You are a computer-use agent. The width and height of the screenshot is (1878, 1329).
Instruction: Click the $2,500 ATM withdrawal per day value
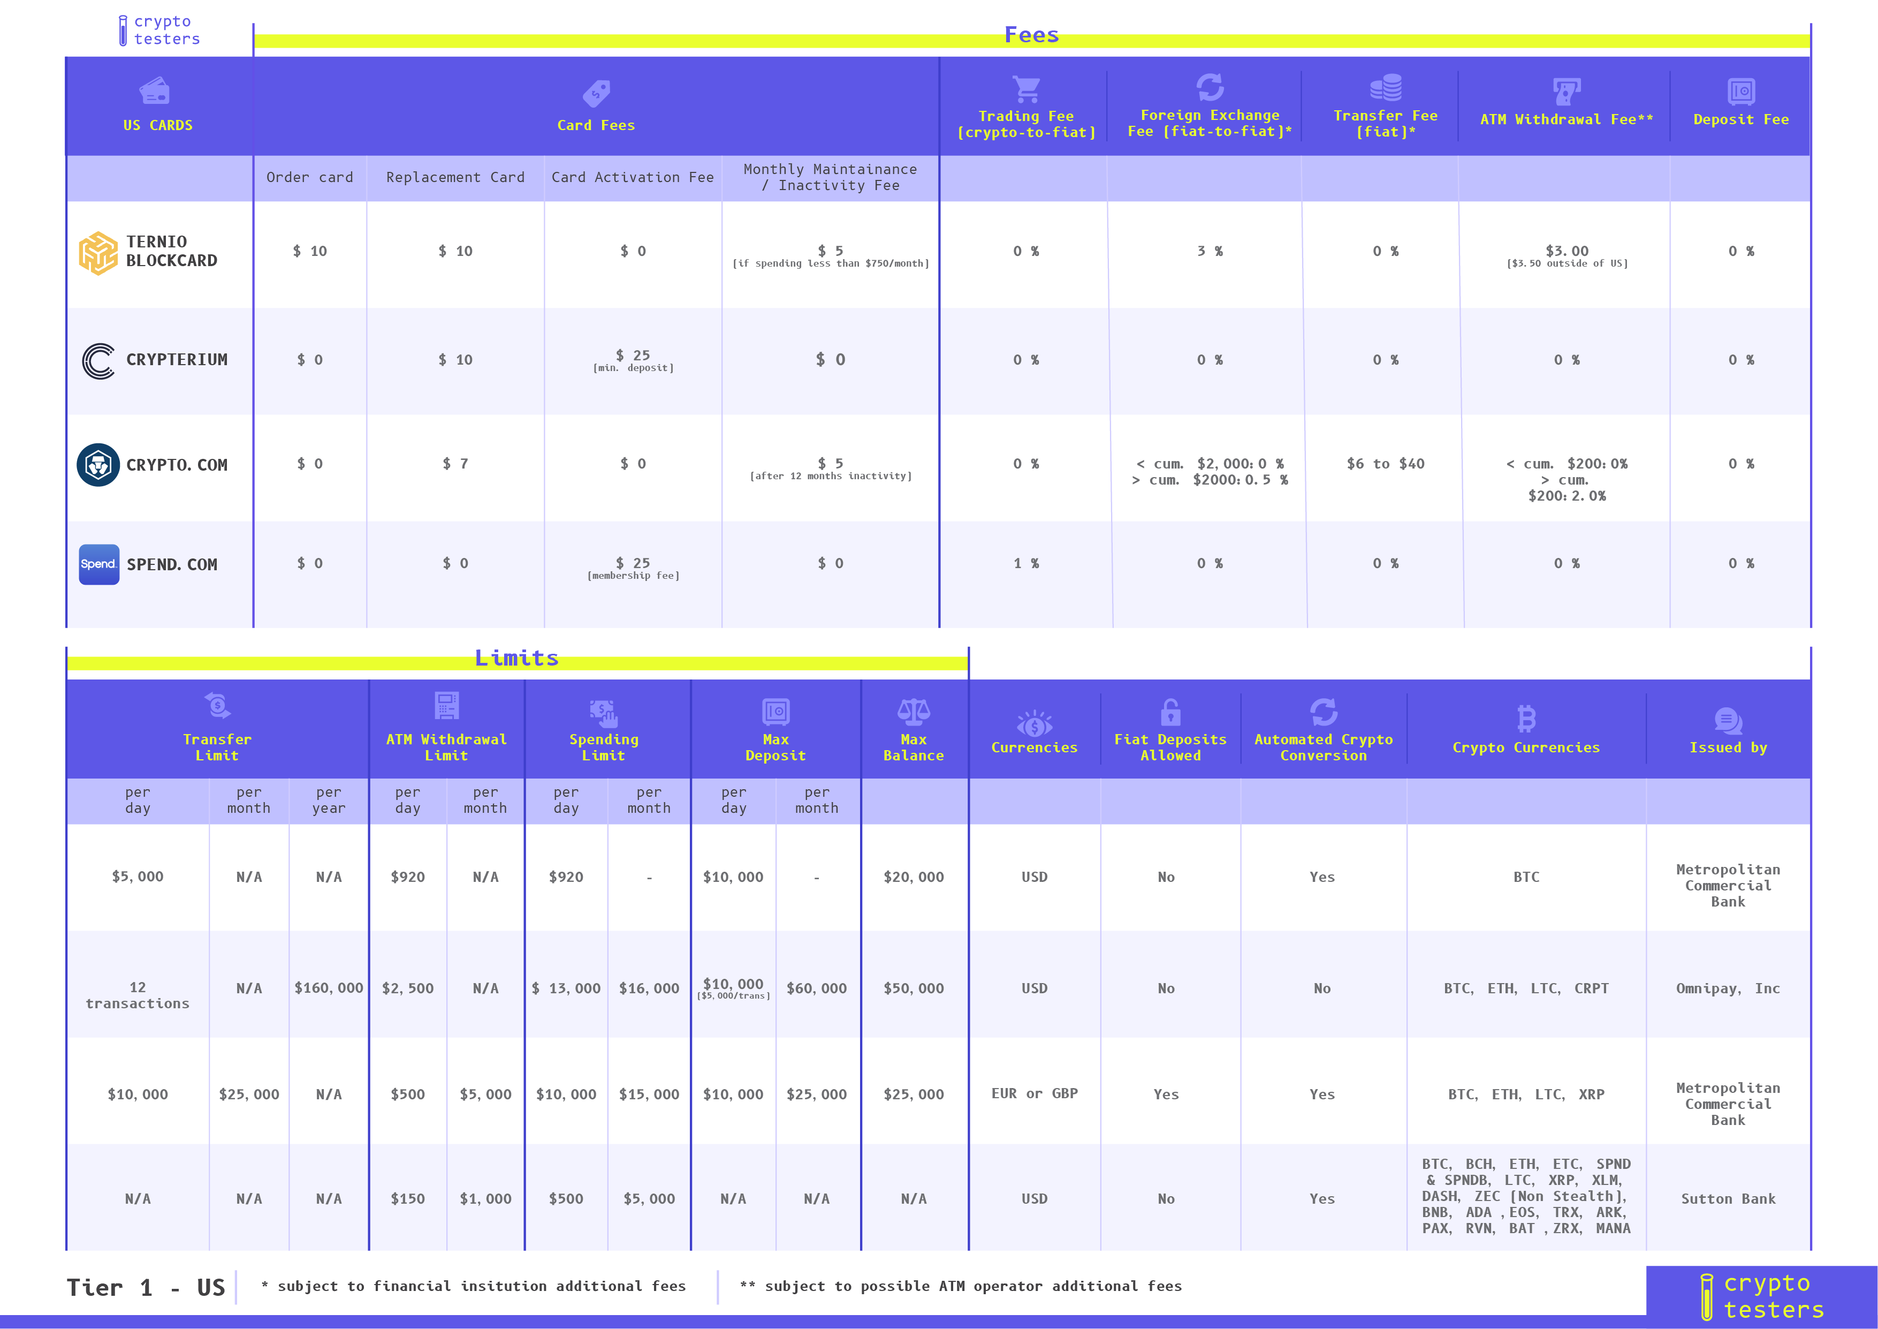pyautogui.click(x=407, y=988)
